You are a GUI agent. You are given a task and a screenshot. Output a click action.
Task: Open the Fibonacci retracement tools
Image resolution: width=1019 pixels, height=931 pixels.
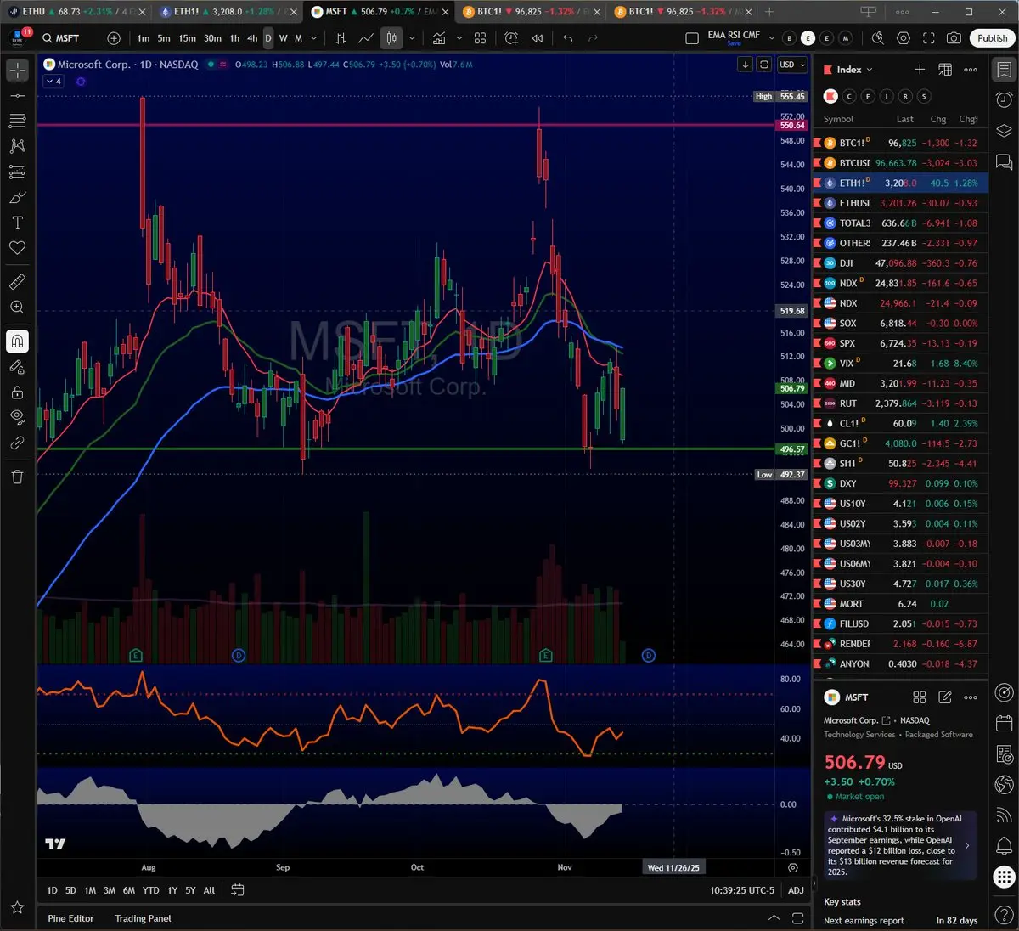[17, 121]
